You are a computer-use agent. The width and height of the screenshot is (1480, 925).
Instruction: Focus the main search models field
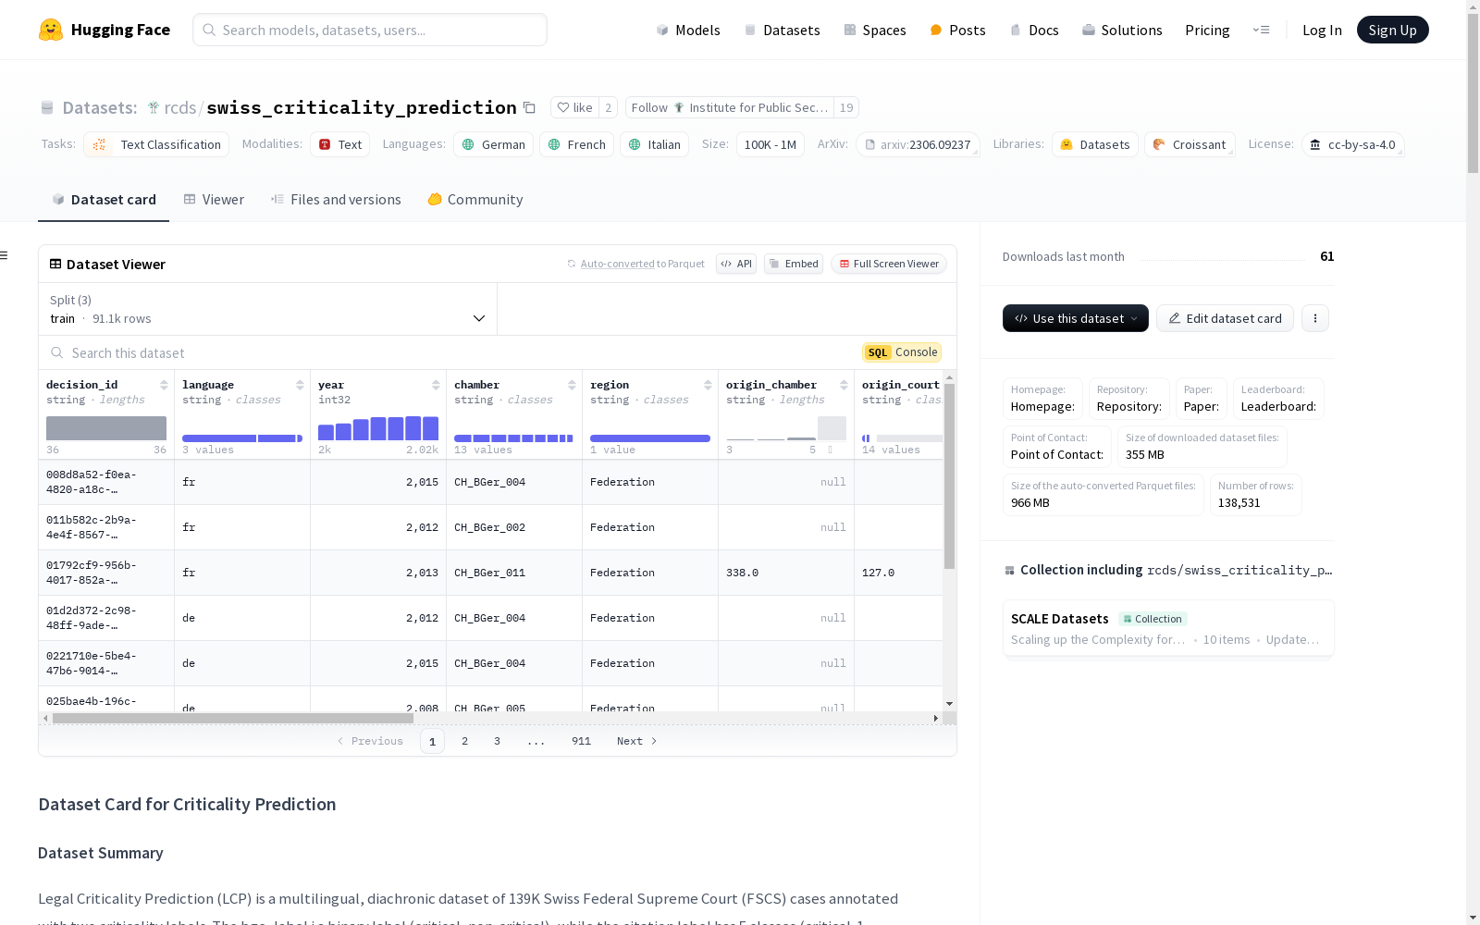[370, 30]
